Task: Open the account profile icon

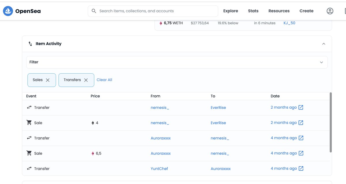Action: (330, 11)
